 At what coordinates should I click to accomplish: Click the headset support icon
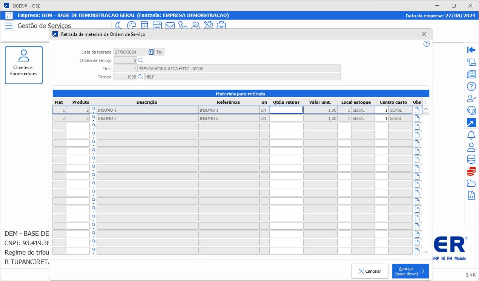471,111
